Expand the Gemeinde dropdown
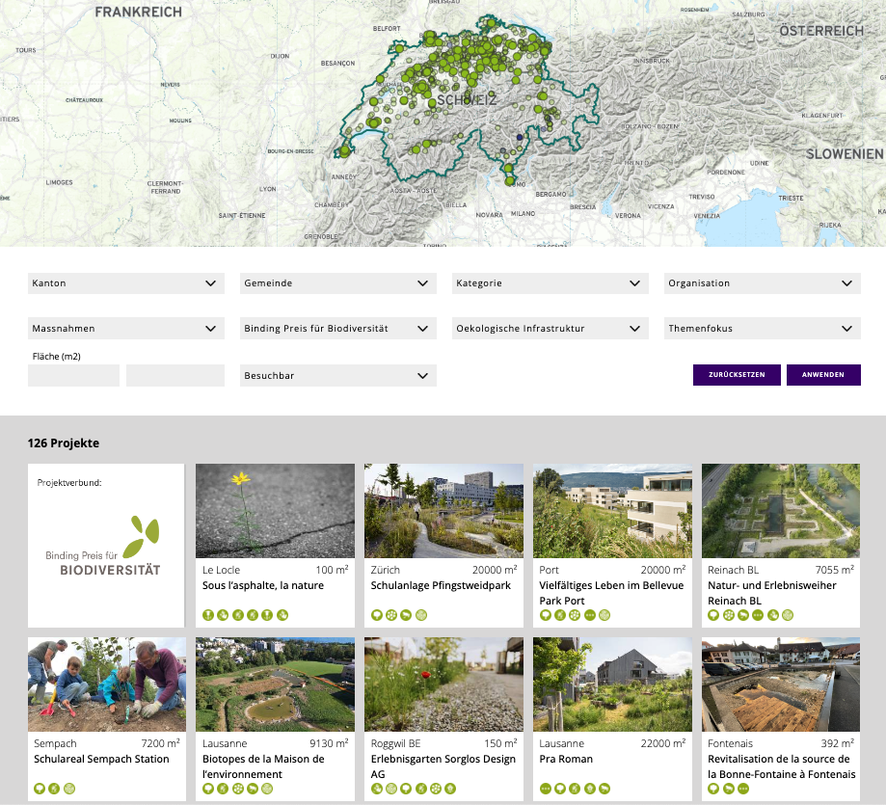Screen dimensions: 886x805 pos(337,283)
